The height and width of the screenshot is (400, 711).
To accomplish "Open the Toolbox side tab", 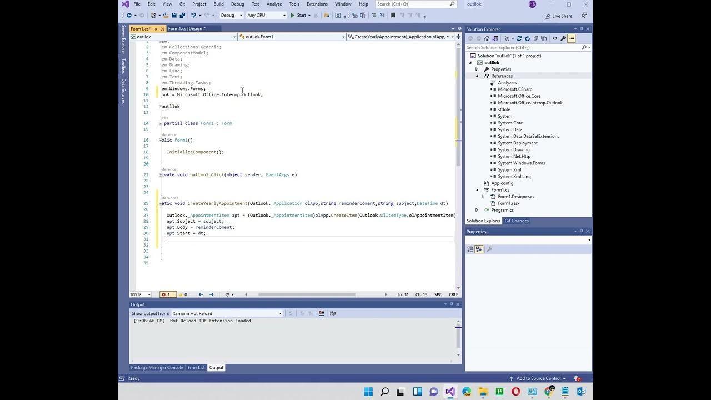I will (x=123, y=66).
